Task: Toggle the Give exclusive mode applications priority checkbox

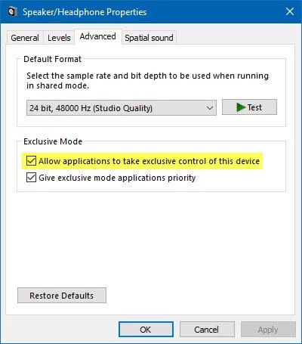Action: tap(31, 178)
